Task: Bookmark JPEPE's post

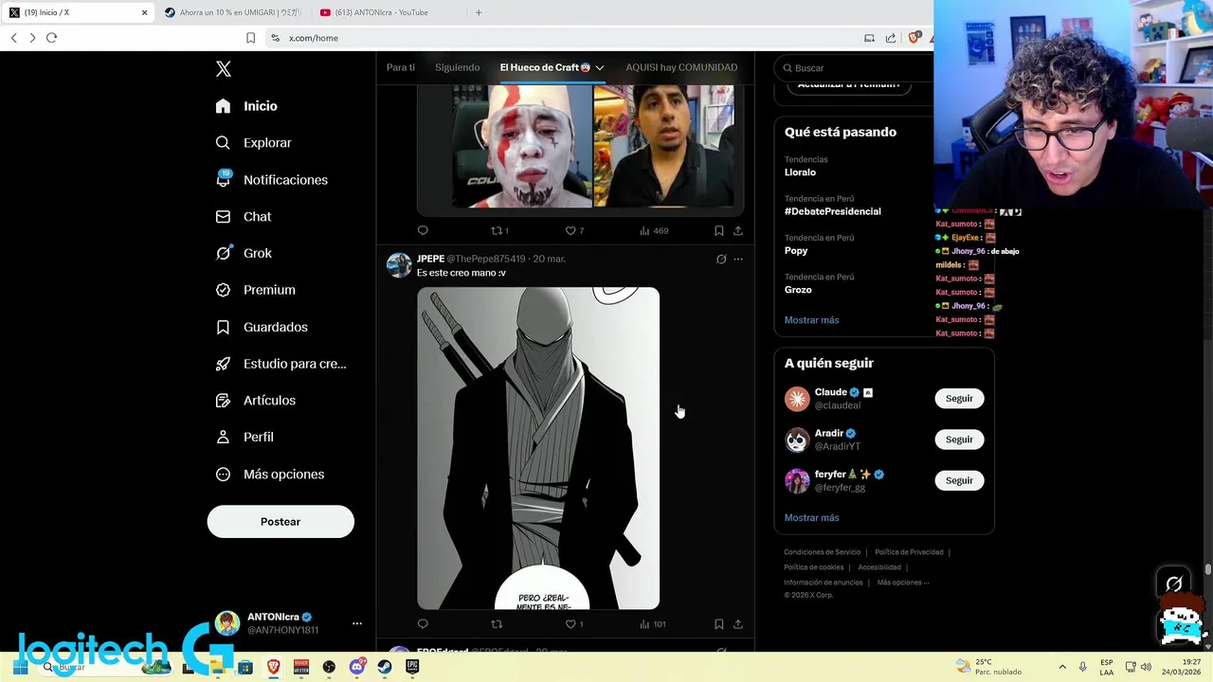Action: (718, 624)
